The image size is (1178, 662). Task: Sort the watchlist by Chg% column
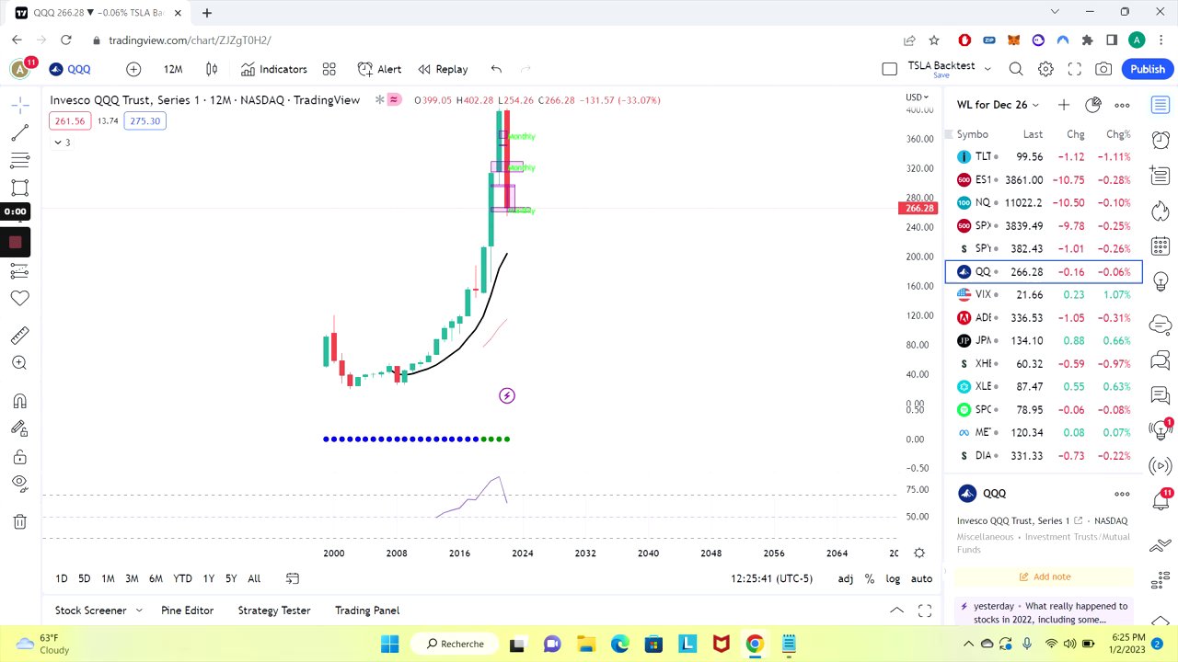click(1118, 134)
